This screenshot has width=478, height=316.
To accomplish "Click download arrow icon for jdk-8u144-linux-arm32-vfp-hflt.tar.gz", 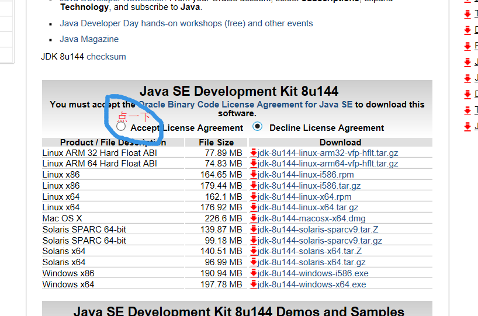I will 254,152.
